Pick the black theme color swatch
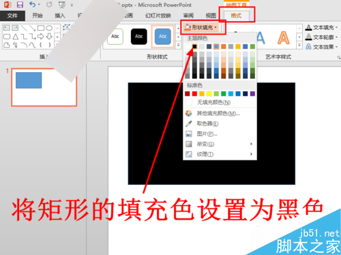The height and width of the screenshot is (255, 341). tap(194, 46)
